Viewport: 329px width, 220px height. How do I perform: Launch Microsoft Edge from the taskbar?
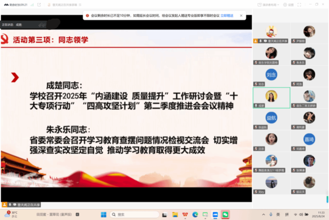(x=195, y=215)
